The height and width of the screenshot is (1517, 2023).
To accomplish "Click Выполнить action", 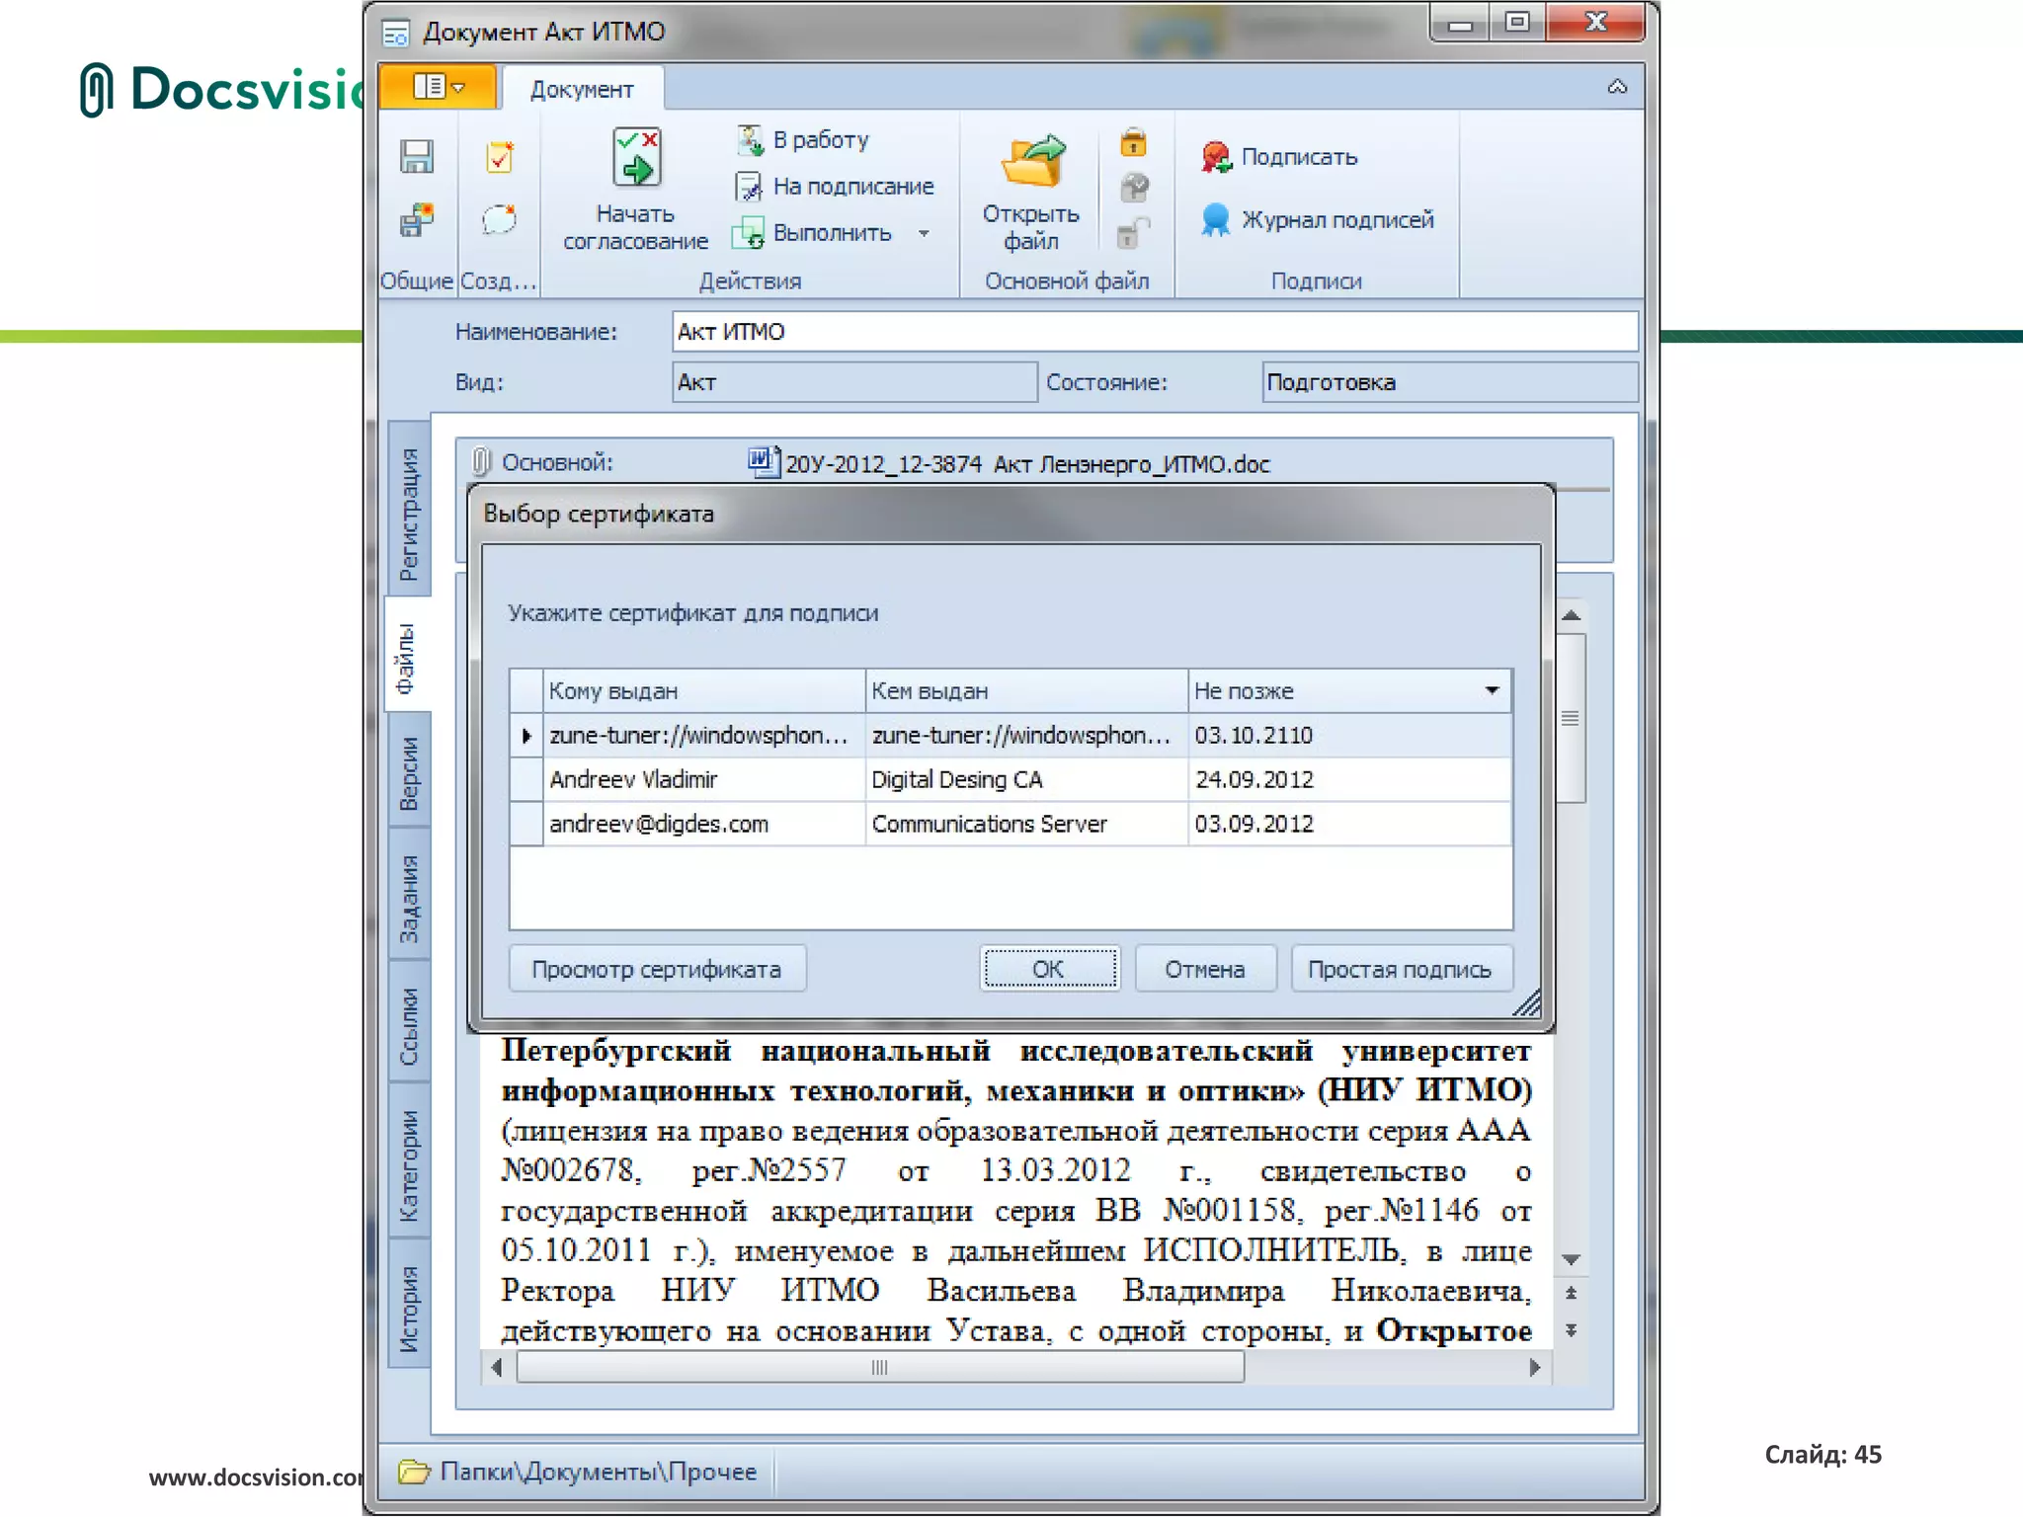I will click(x=813, y=233).
